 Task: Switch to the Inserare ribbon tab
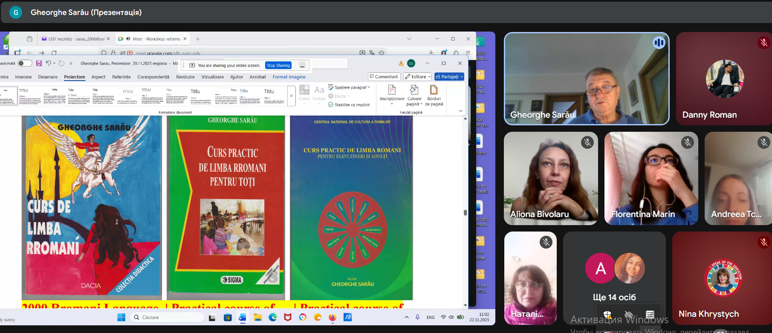(23, 77)
